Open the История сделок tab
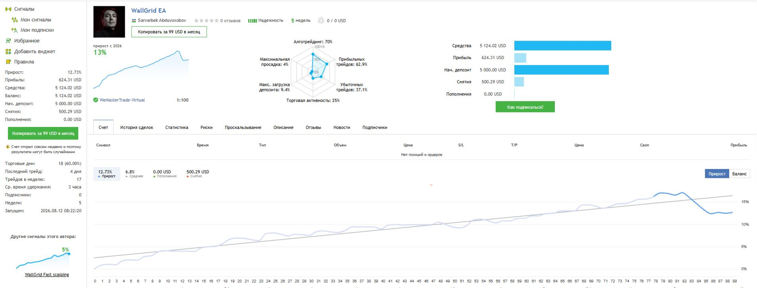757x288 pixels. 137,127
